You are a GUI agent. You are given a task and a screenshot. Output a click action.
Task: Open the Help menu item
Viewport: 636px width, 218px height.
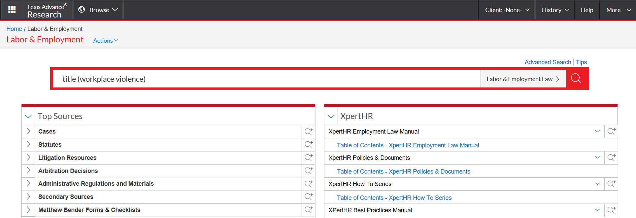pos(587,10)
